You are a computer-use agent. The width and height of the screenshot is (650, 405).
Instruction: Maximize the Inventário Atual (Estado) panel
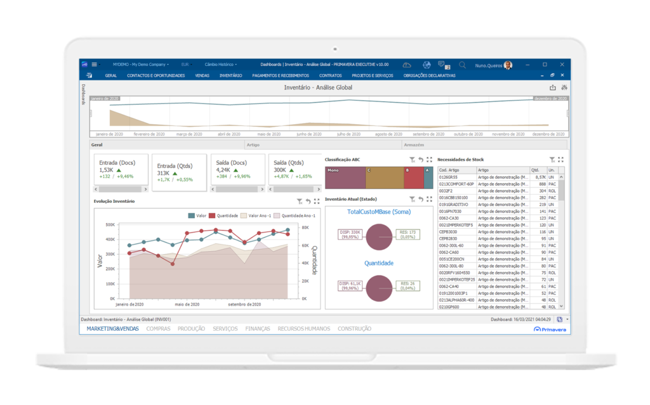(430, 199)
